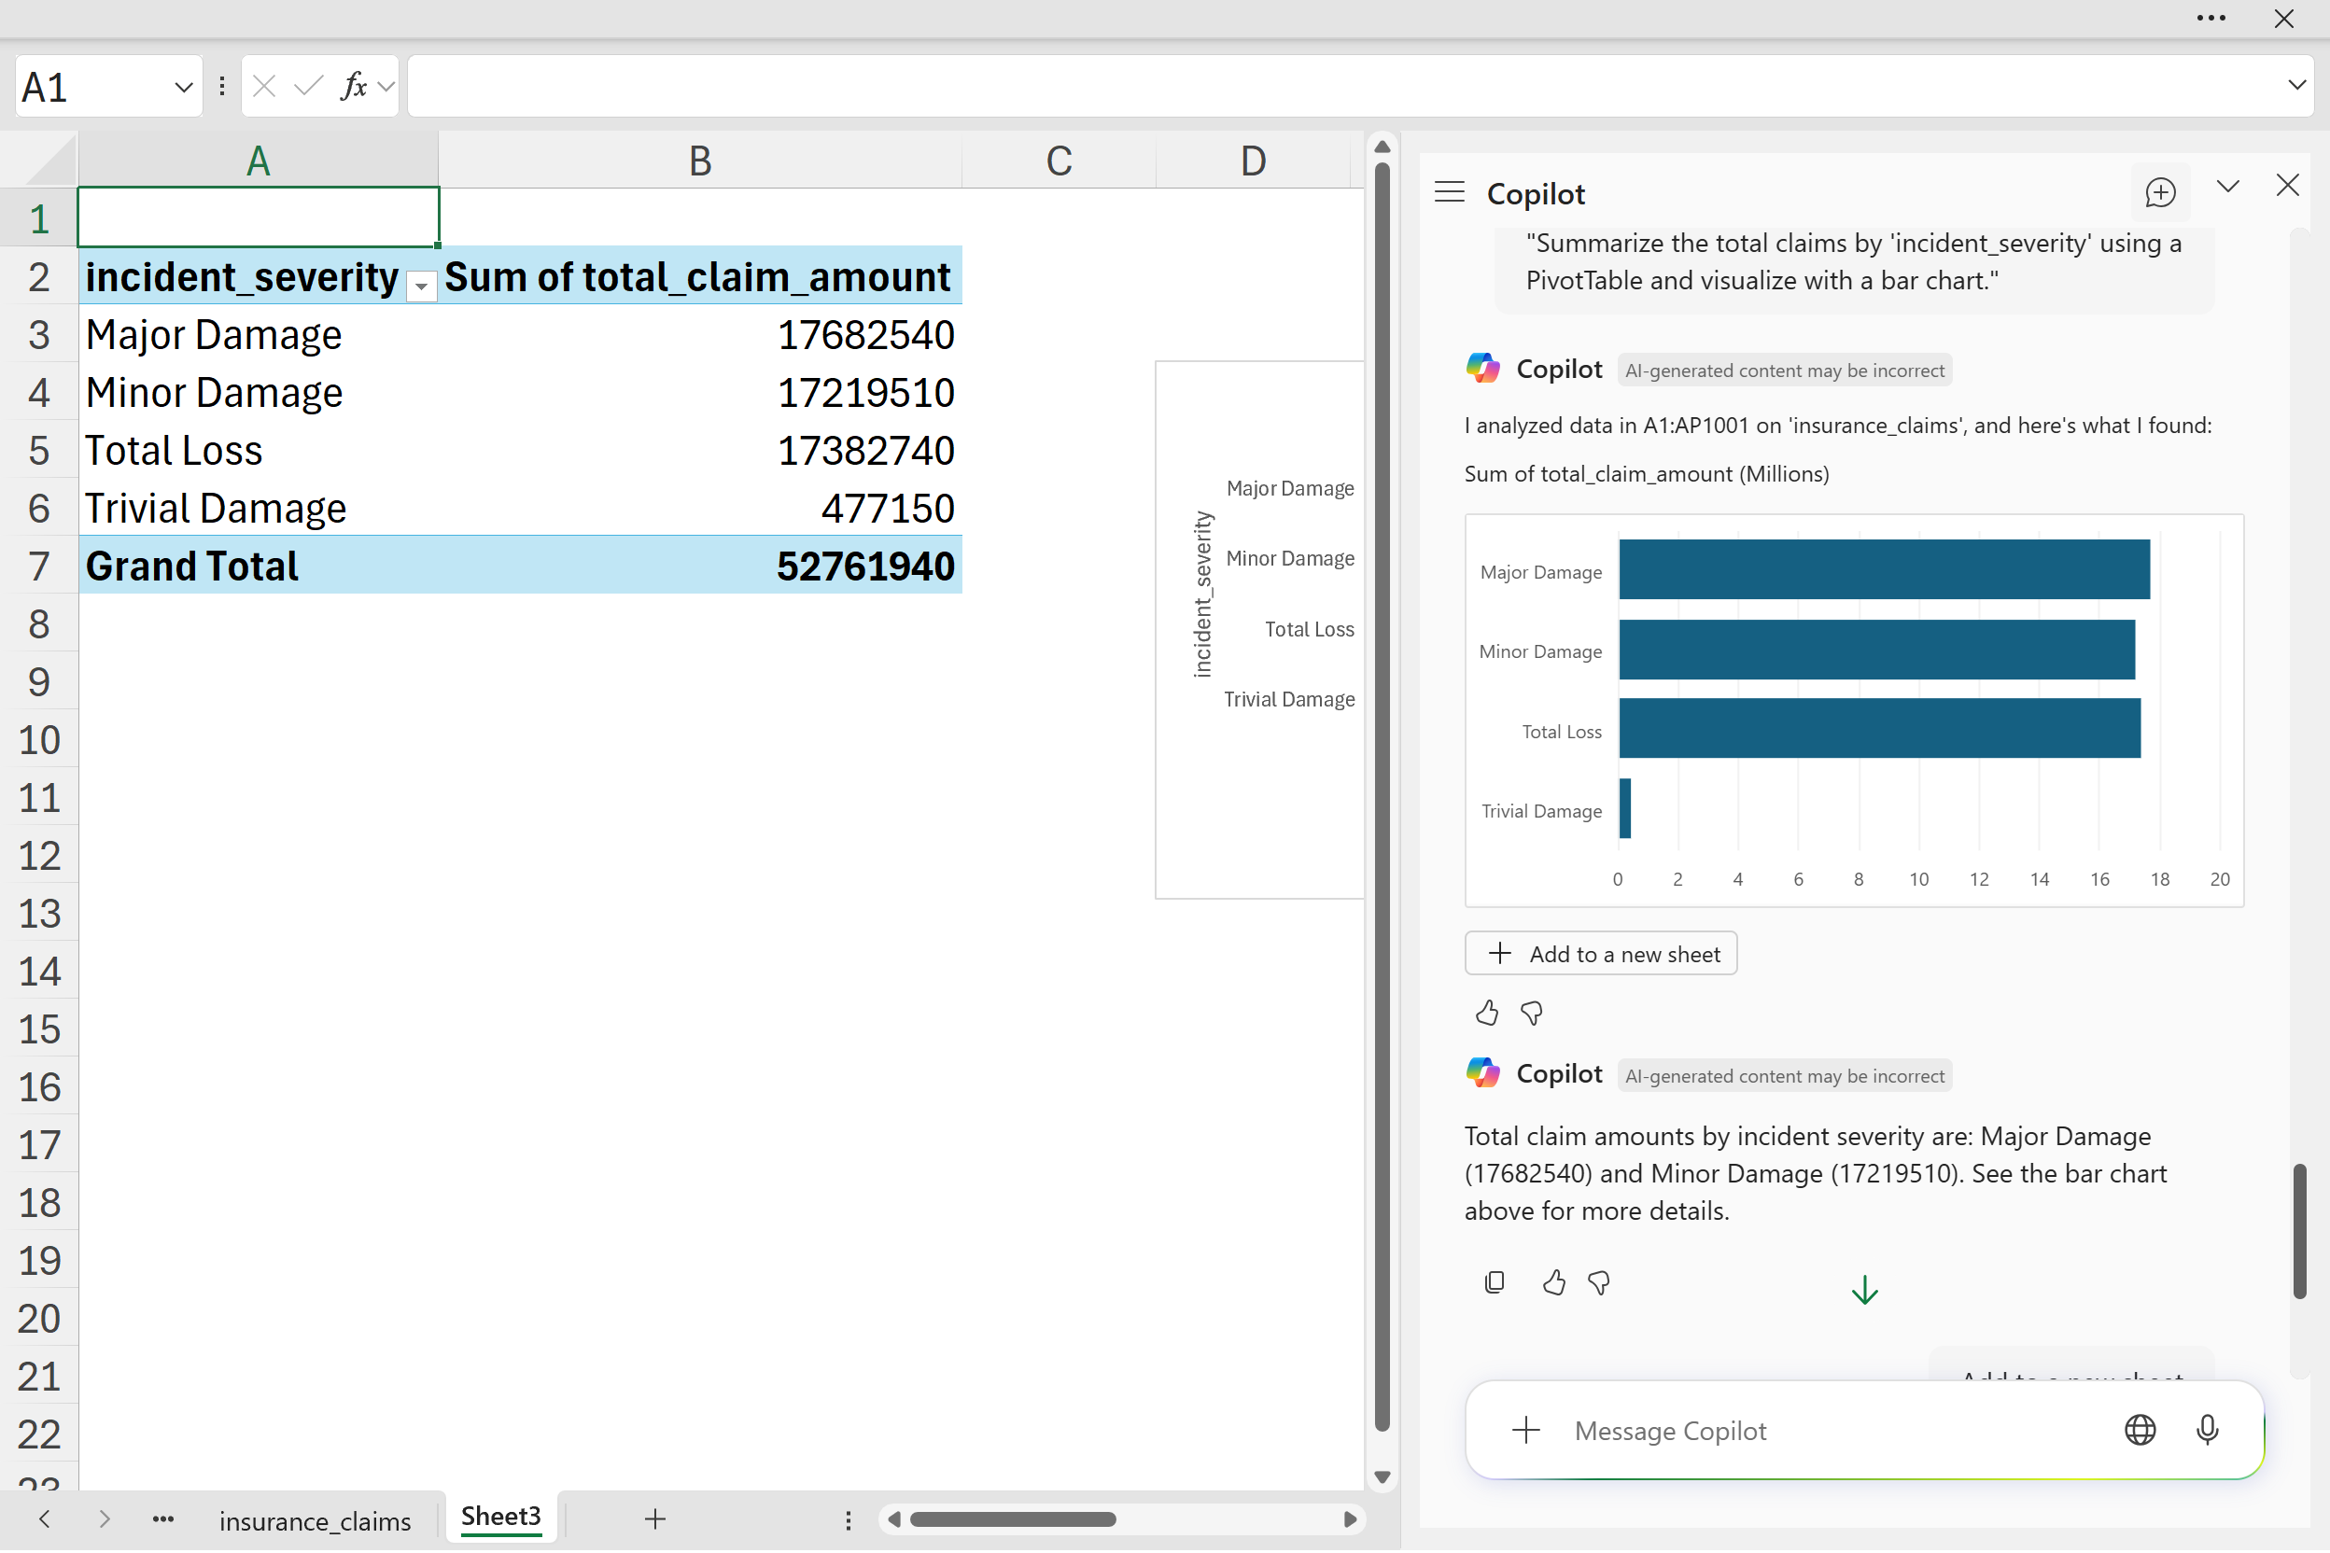Open the Copilot hamburger menu
The image size is (2330, 1553).
click(1450, 192)
